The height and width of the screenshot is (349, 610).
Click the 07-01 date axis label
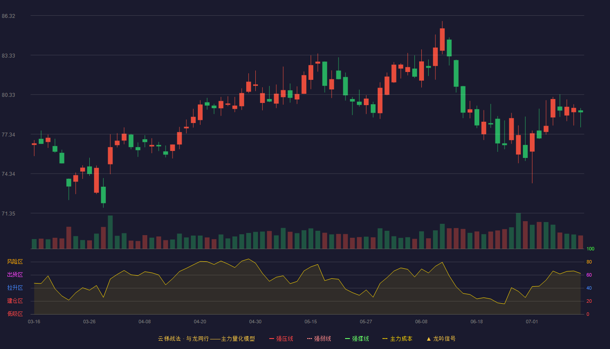click(532, 322)
